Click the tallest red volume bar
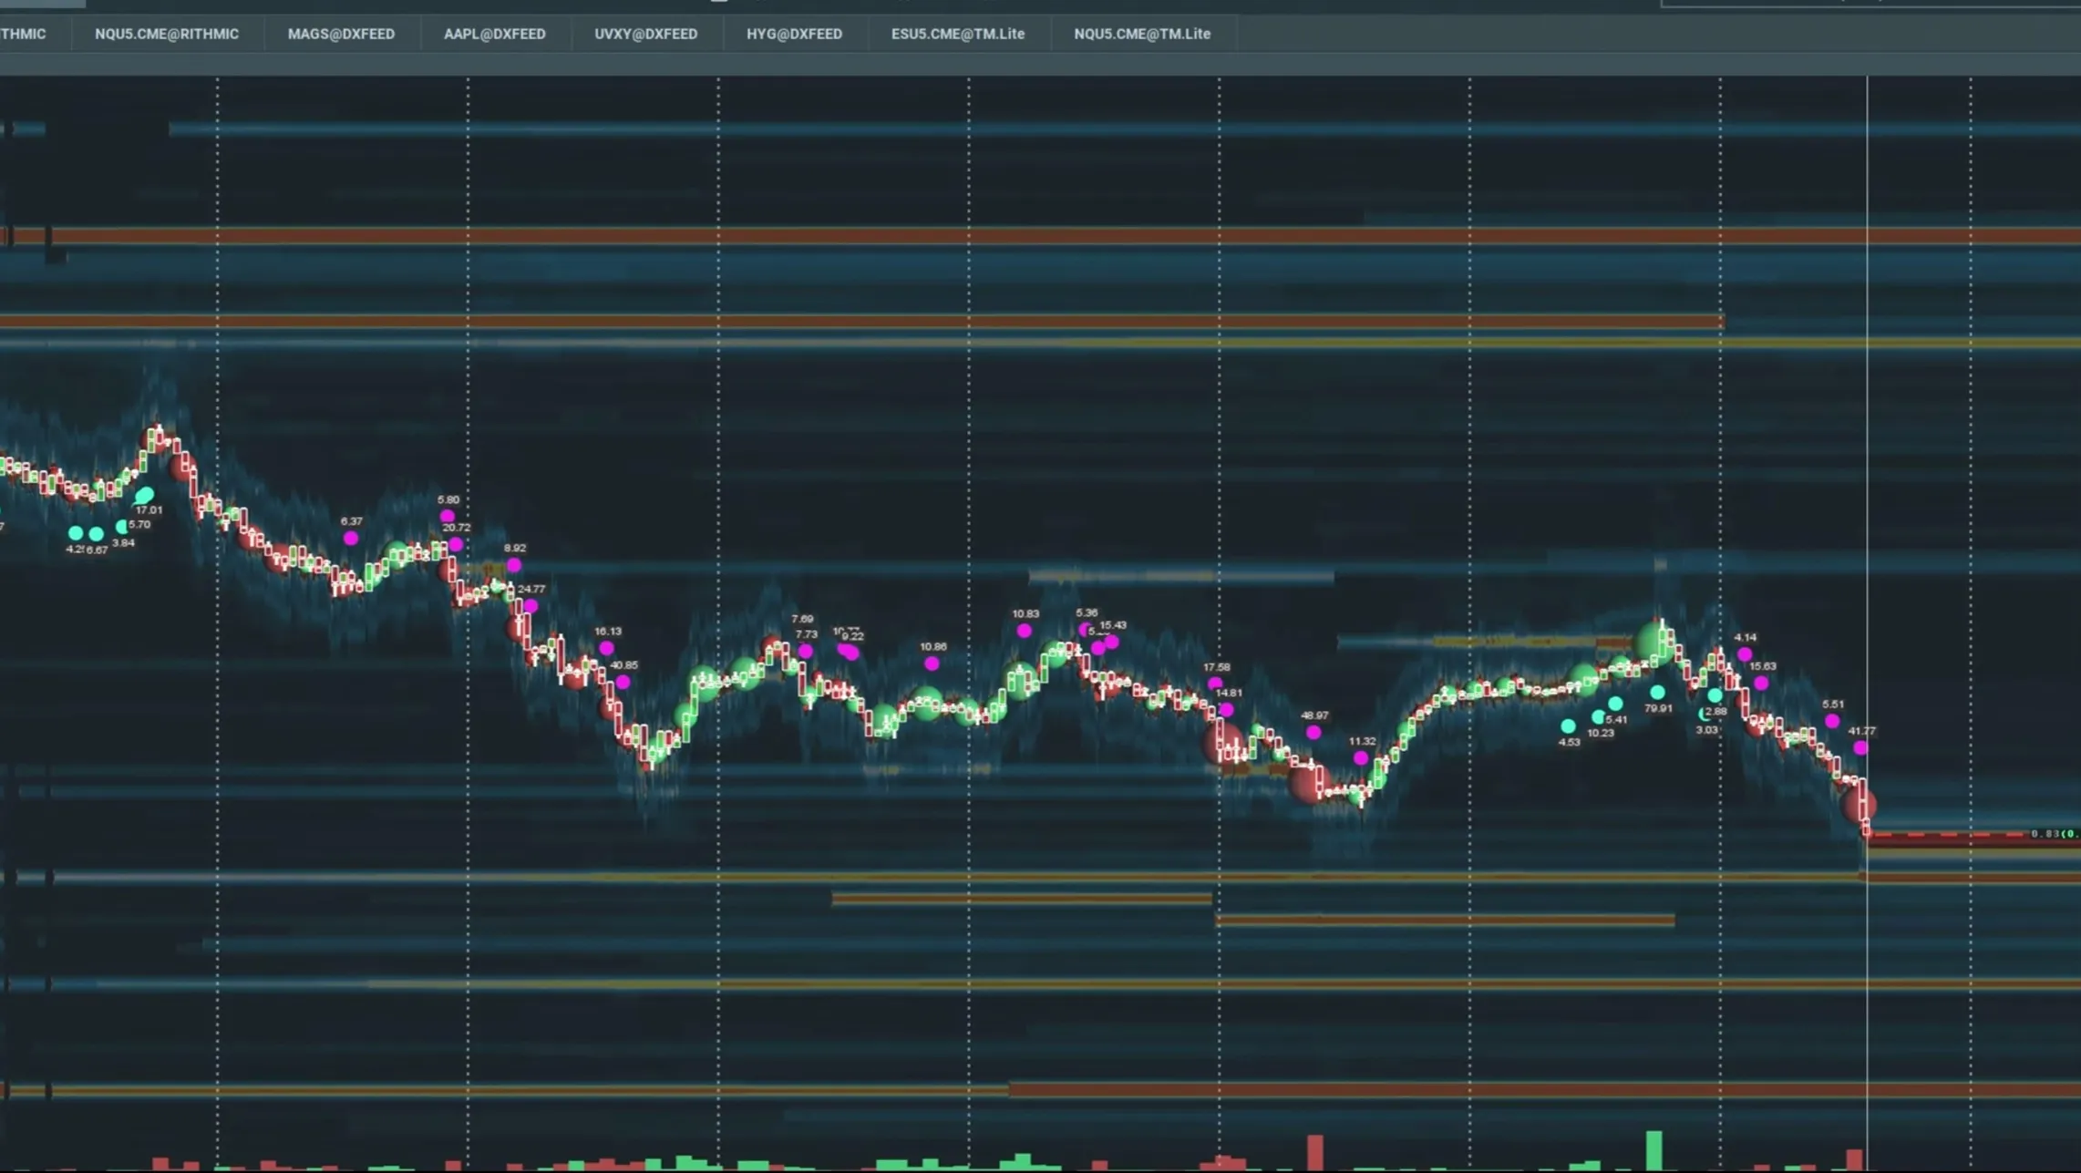This screenshot has height=1173, width=2081. [x=1314, y=1152]
